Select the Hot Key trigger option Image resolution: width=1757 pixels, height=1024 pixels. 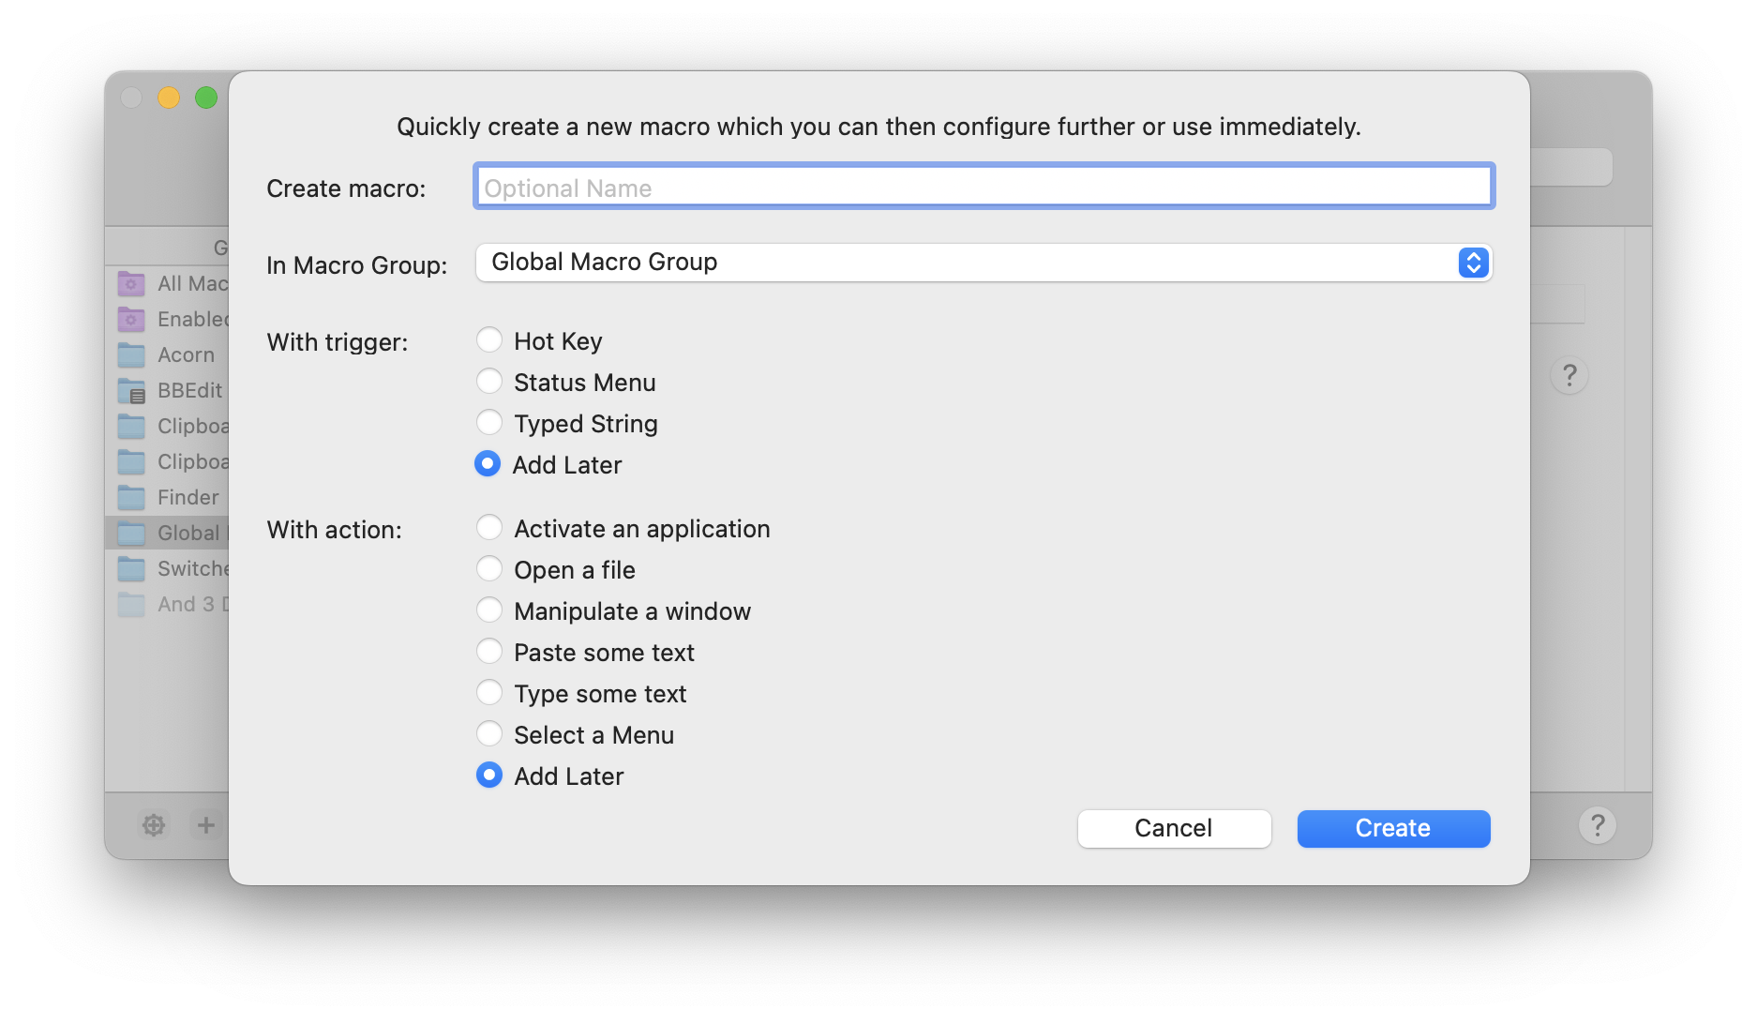pos(489,340)
